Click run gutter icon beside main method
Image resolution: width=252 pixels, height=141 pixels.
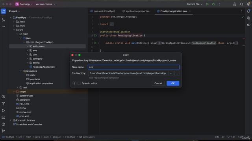[x=95, y=43]
